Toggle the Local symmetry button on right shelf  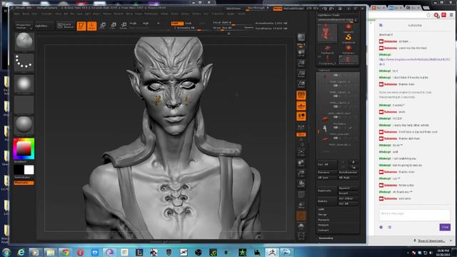[x=301, y=116]
